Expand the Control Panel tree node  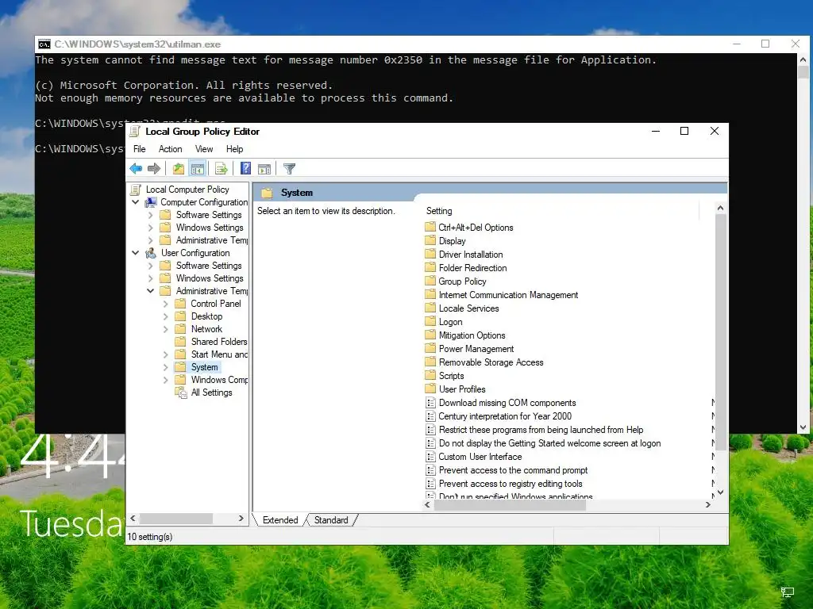pyautogui.click(x=165, y=304)
